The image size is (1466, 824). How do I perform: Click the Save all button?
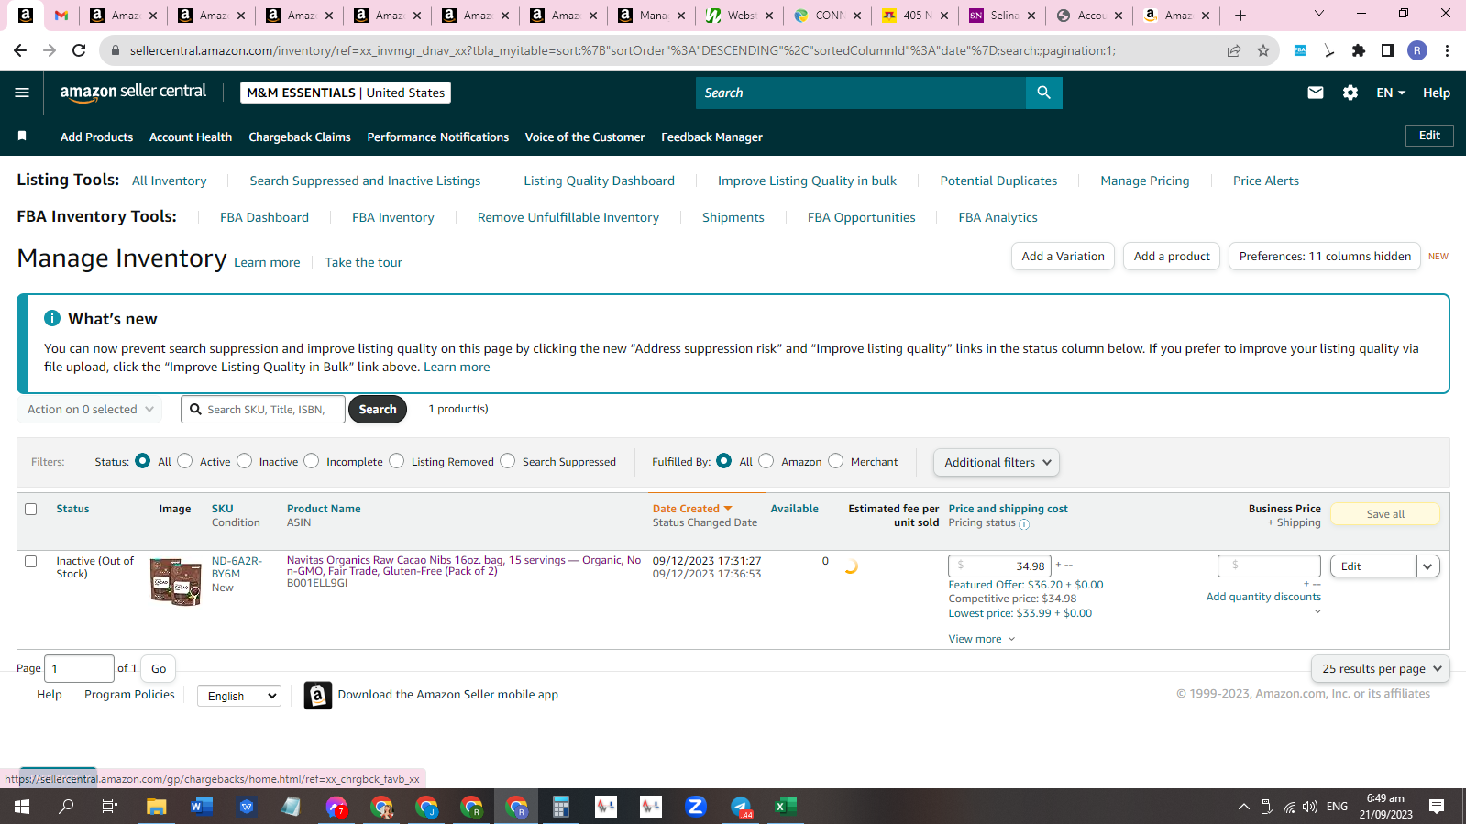point(1384,514)
